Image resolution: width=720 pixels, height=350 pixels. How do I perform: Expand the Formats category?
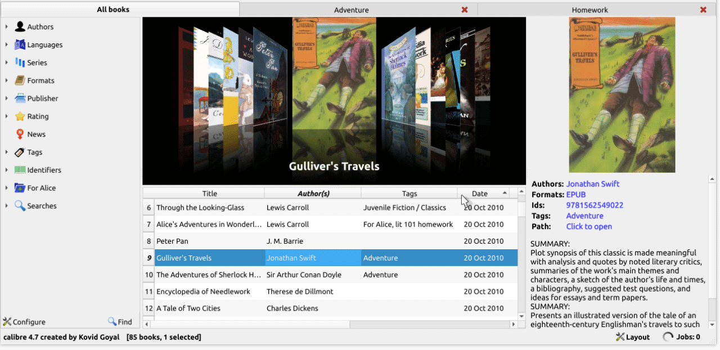tap(7, 80)
